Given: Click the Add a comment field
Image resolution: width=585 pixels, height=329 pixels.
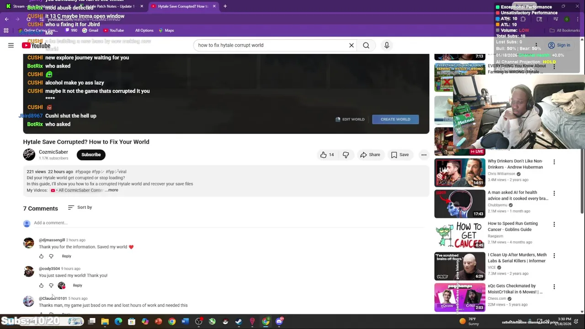Looking at the screenshot, I should pos(229,223).
